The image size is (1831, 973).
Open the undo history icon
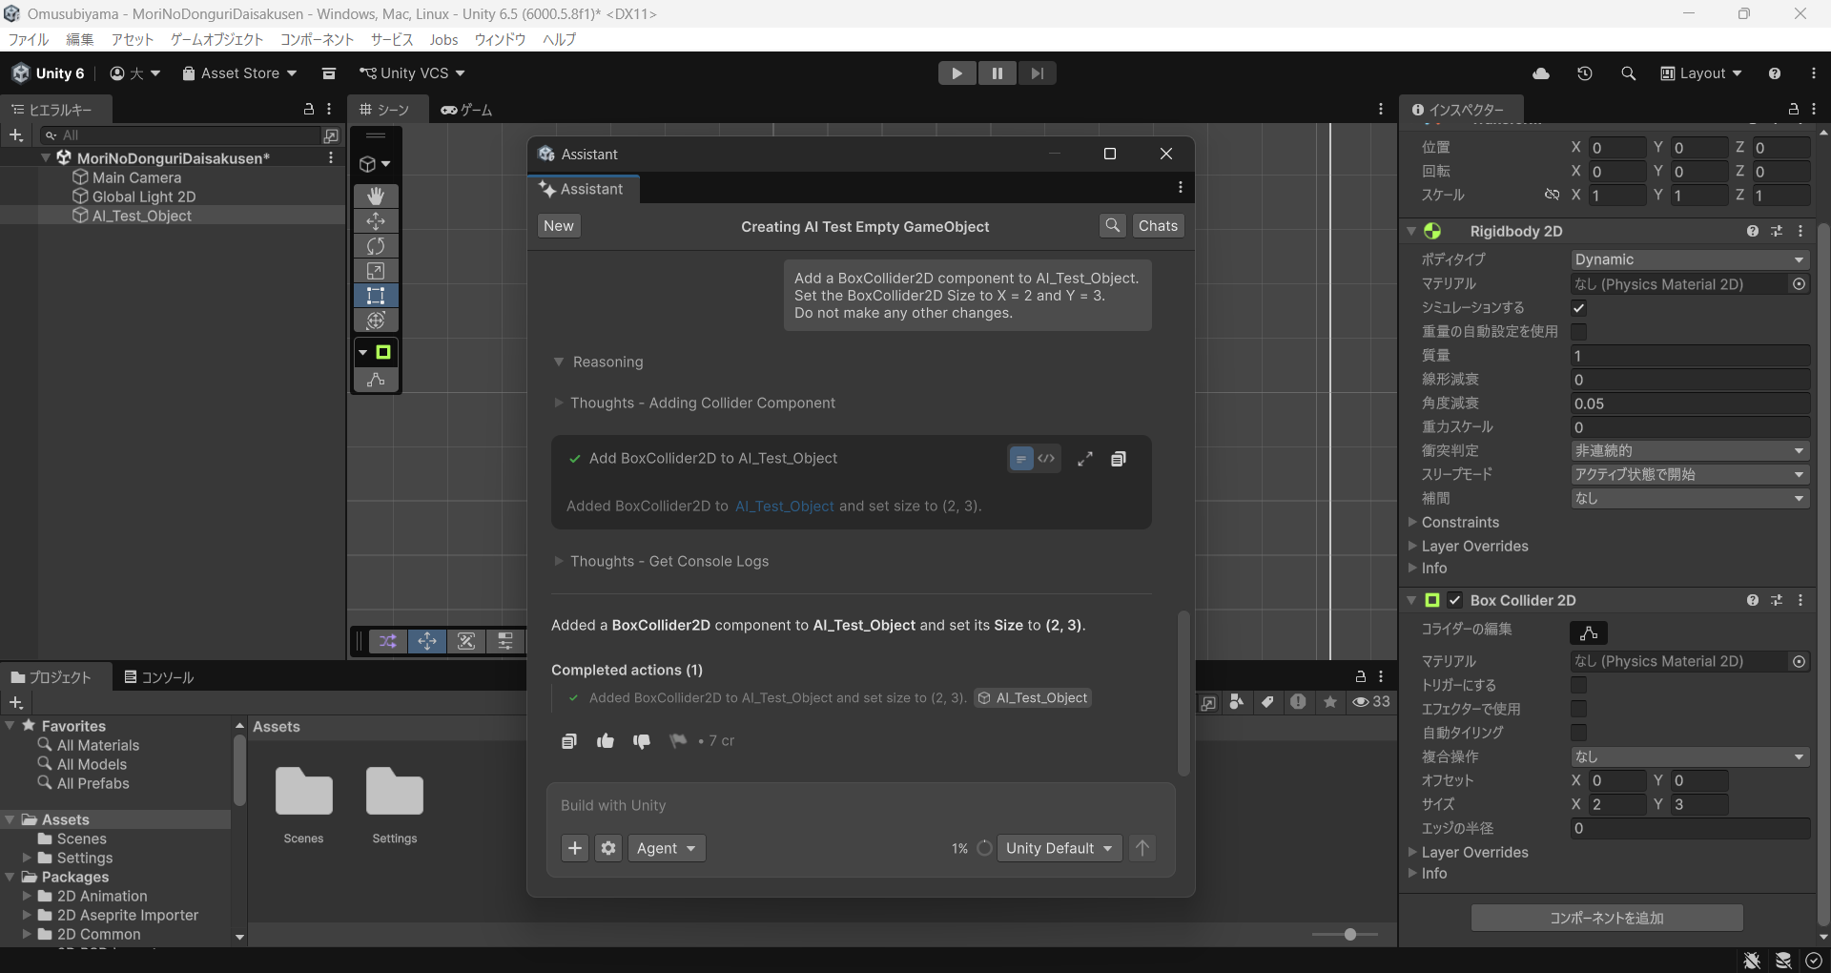click(1585, 73)
